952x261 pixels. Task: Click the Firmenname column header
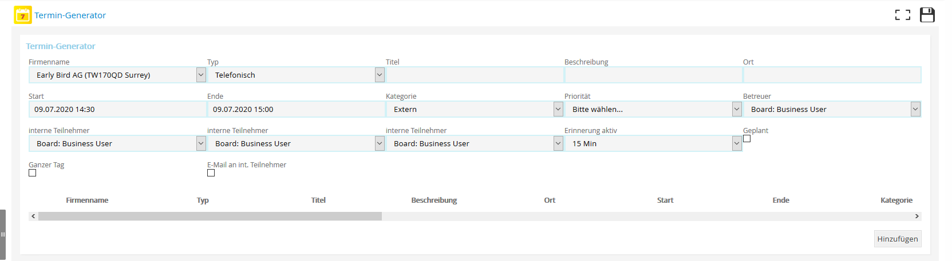(x=87, y=200)
